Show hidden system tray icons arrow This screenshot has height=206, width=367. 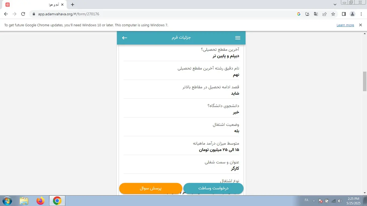tap(314, 201)
